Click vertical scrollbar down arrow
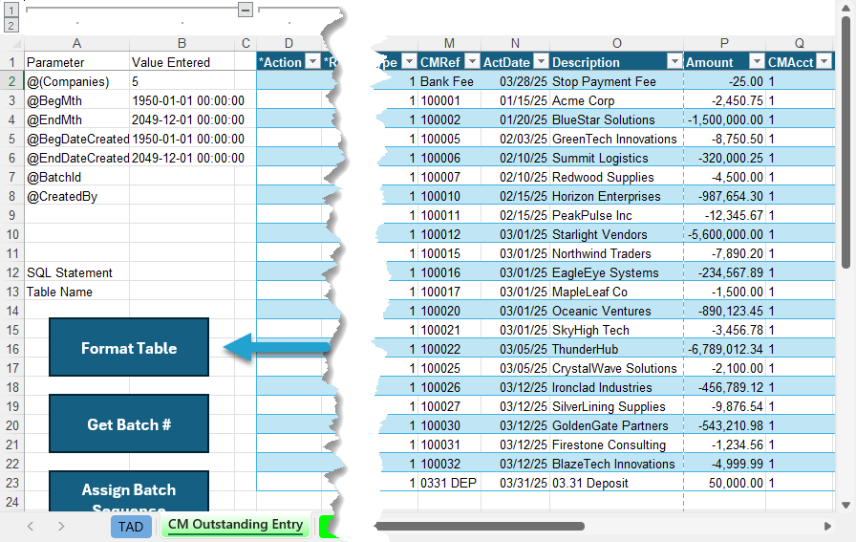Image resolution: width=856 pixels, height=542 pixels. (x=845, y=505)
